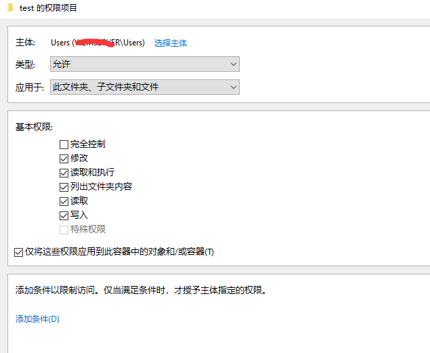Toggle the 读取 permission checkbox

click(64, 201)
